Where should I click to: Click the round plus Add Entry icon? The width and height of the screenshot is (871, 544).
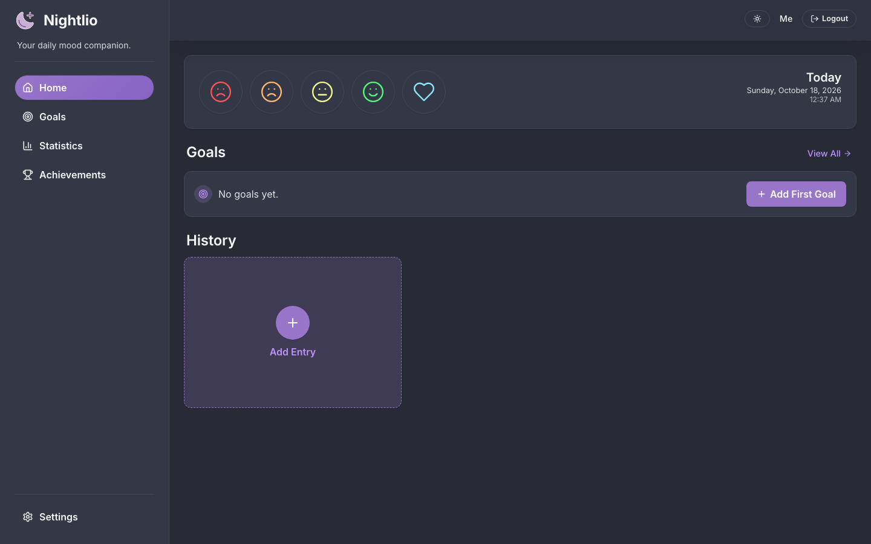click(293, 323)
